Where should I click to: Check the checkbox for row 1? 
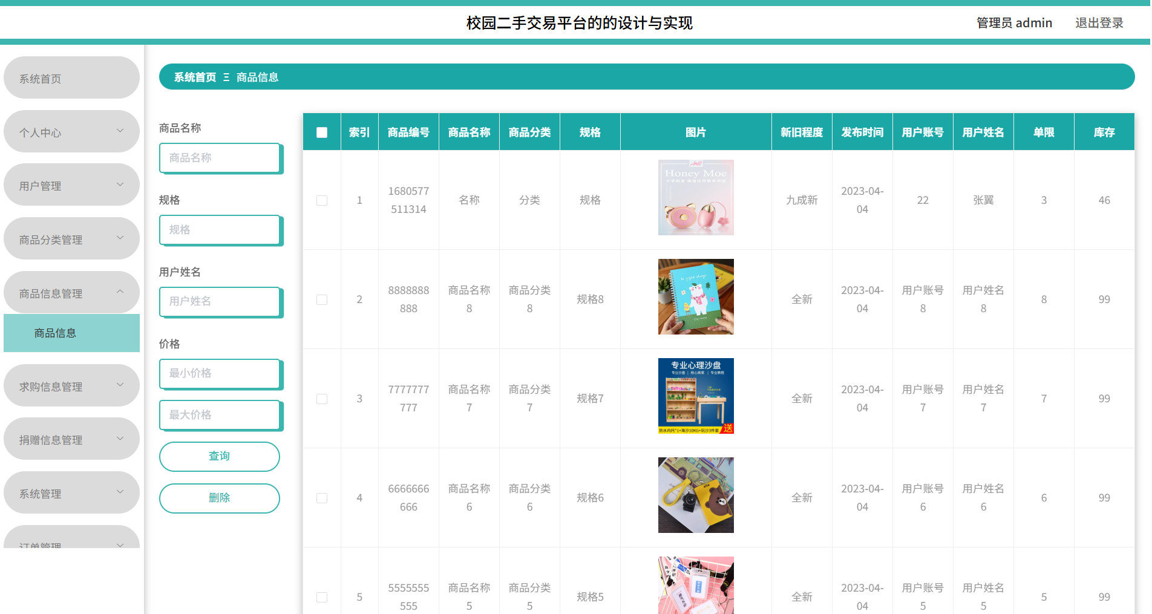tap(321, 200)
